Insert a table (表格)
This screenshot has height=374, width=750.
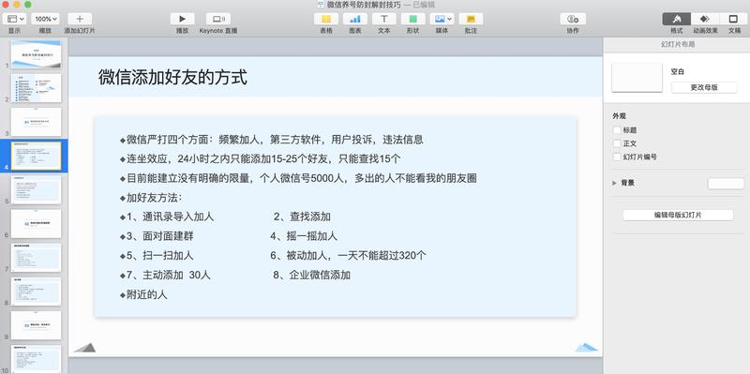tap(326, 19)
